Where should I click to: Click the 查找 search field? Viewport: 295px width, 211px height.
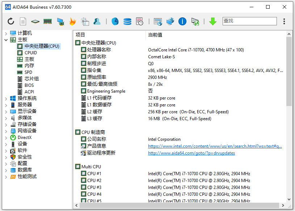tap(249, 21)
